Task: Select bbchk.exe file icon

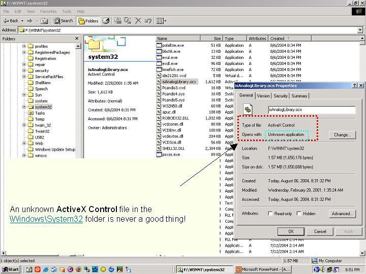Action: click(x=159, y=51)
